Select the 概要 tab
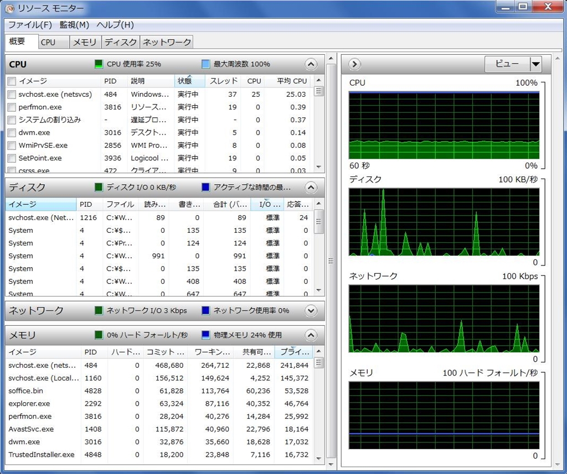The height and width of the screenshot is (474, 567). pyautogui.click(x=22, y=41)
